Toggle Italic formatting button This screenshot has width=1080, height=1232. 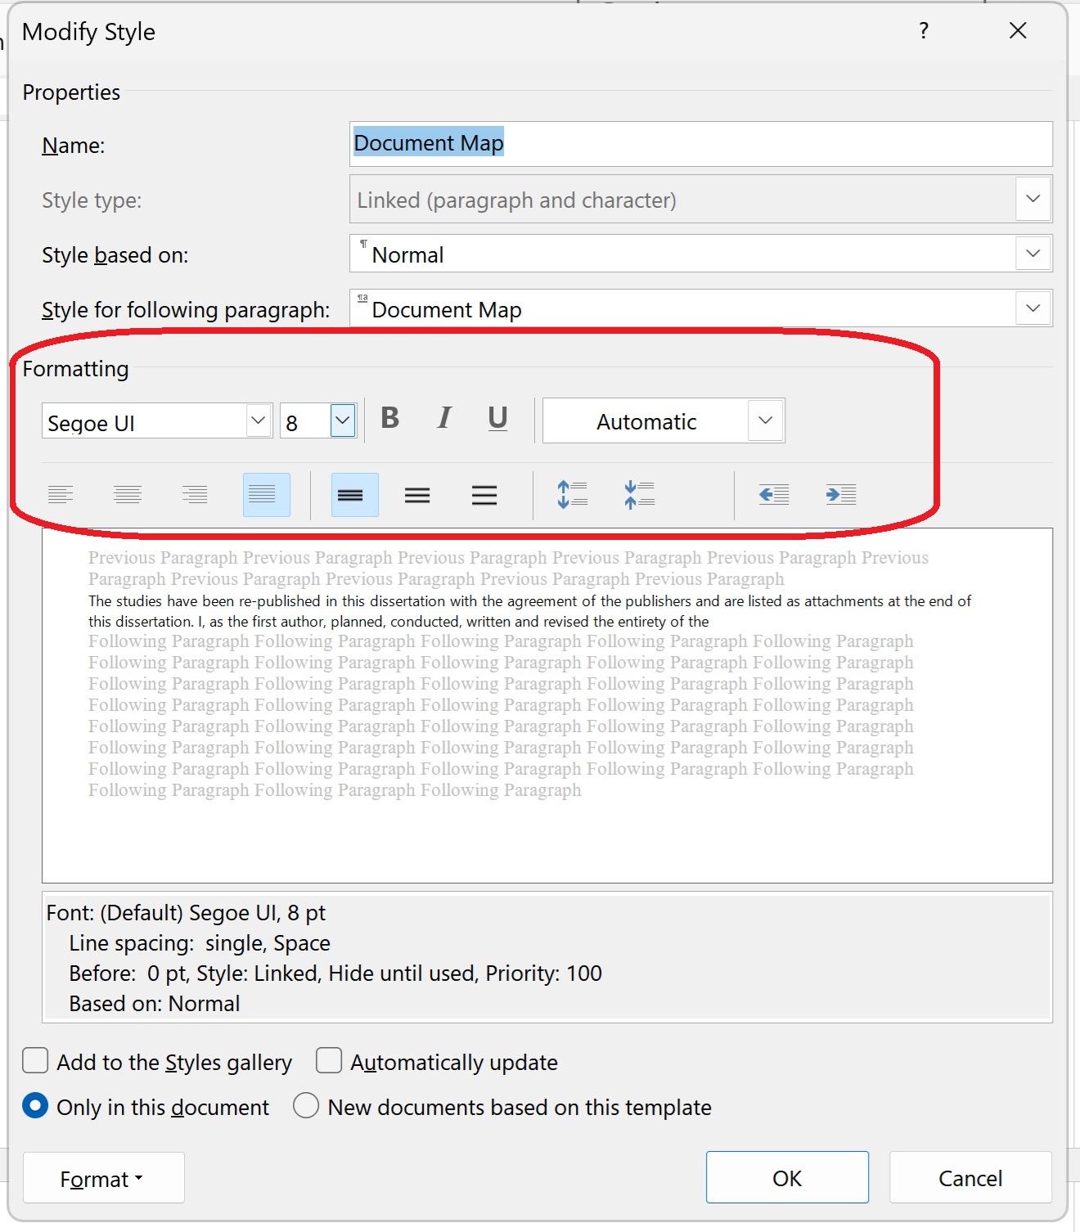443,419
